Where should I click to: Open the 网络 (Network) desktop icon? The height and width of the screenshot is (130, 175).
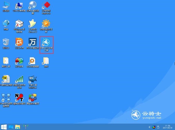pos(6,25)
